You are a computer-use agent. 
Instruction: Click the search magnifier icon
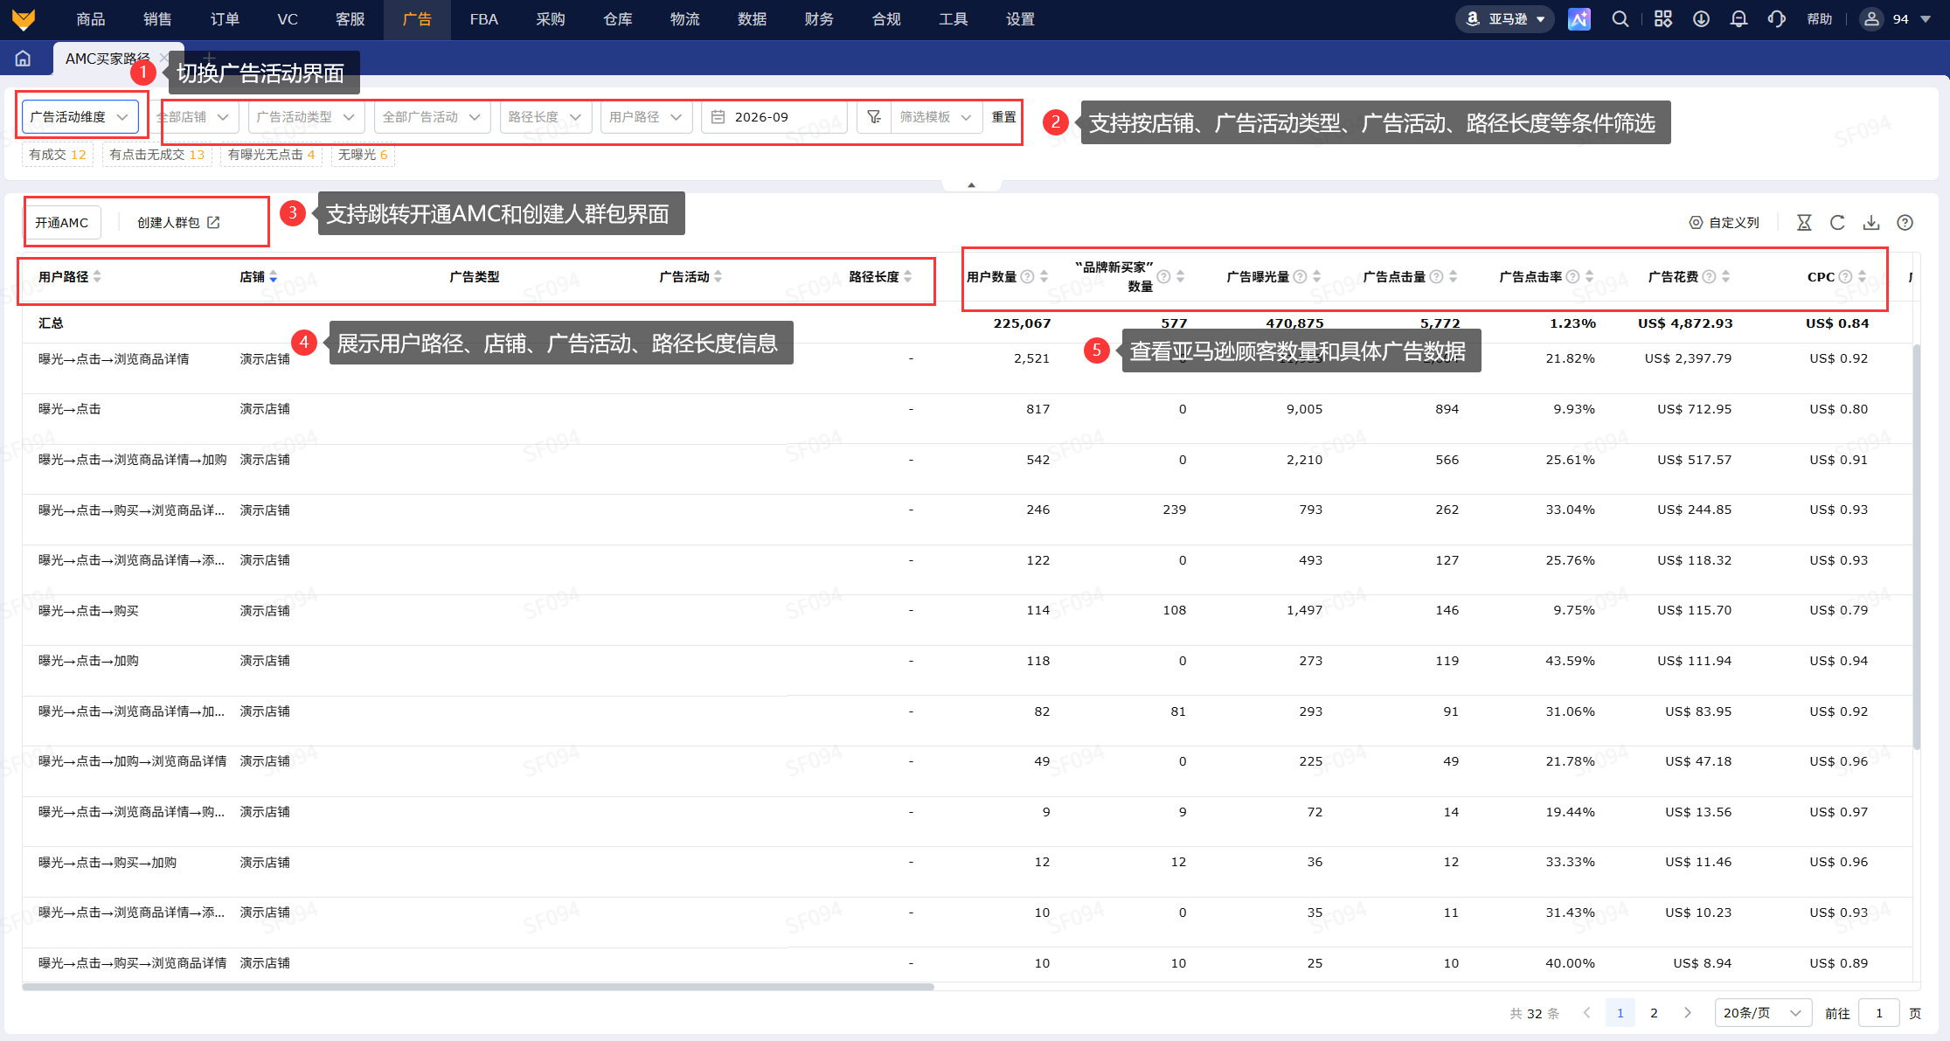[x=1620, y=19]
